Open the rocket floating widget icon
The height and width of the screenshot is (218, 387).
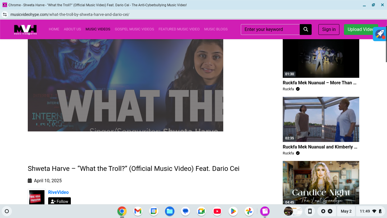380,34
